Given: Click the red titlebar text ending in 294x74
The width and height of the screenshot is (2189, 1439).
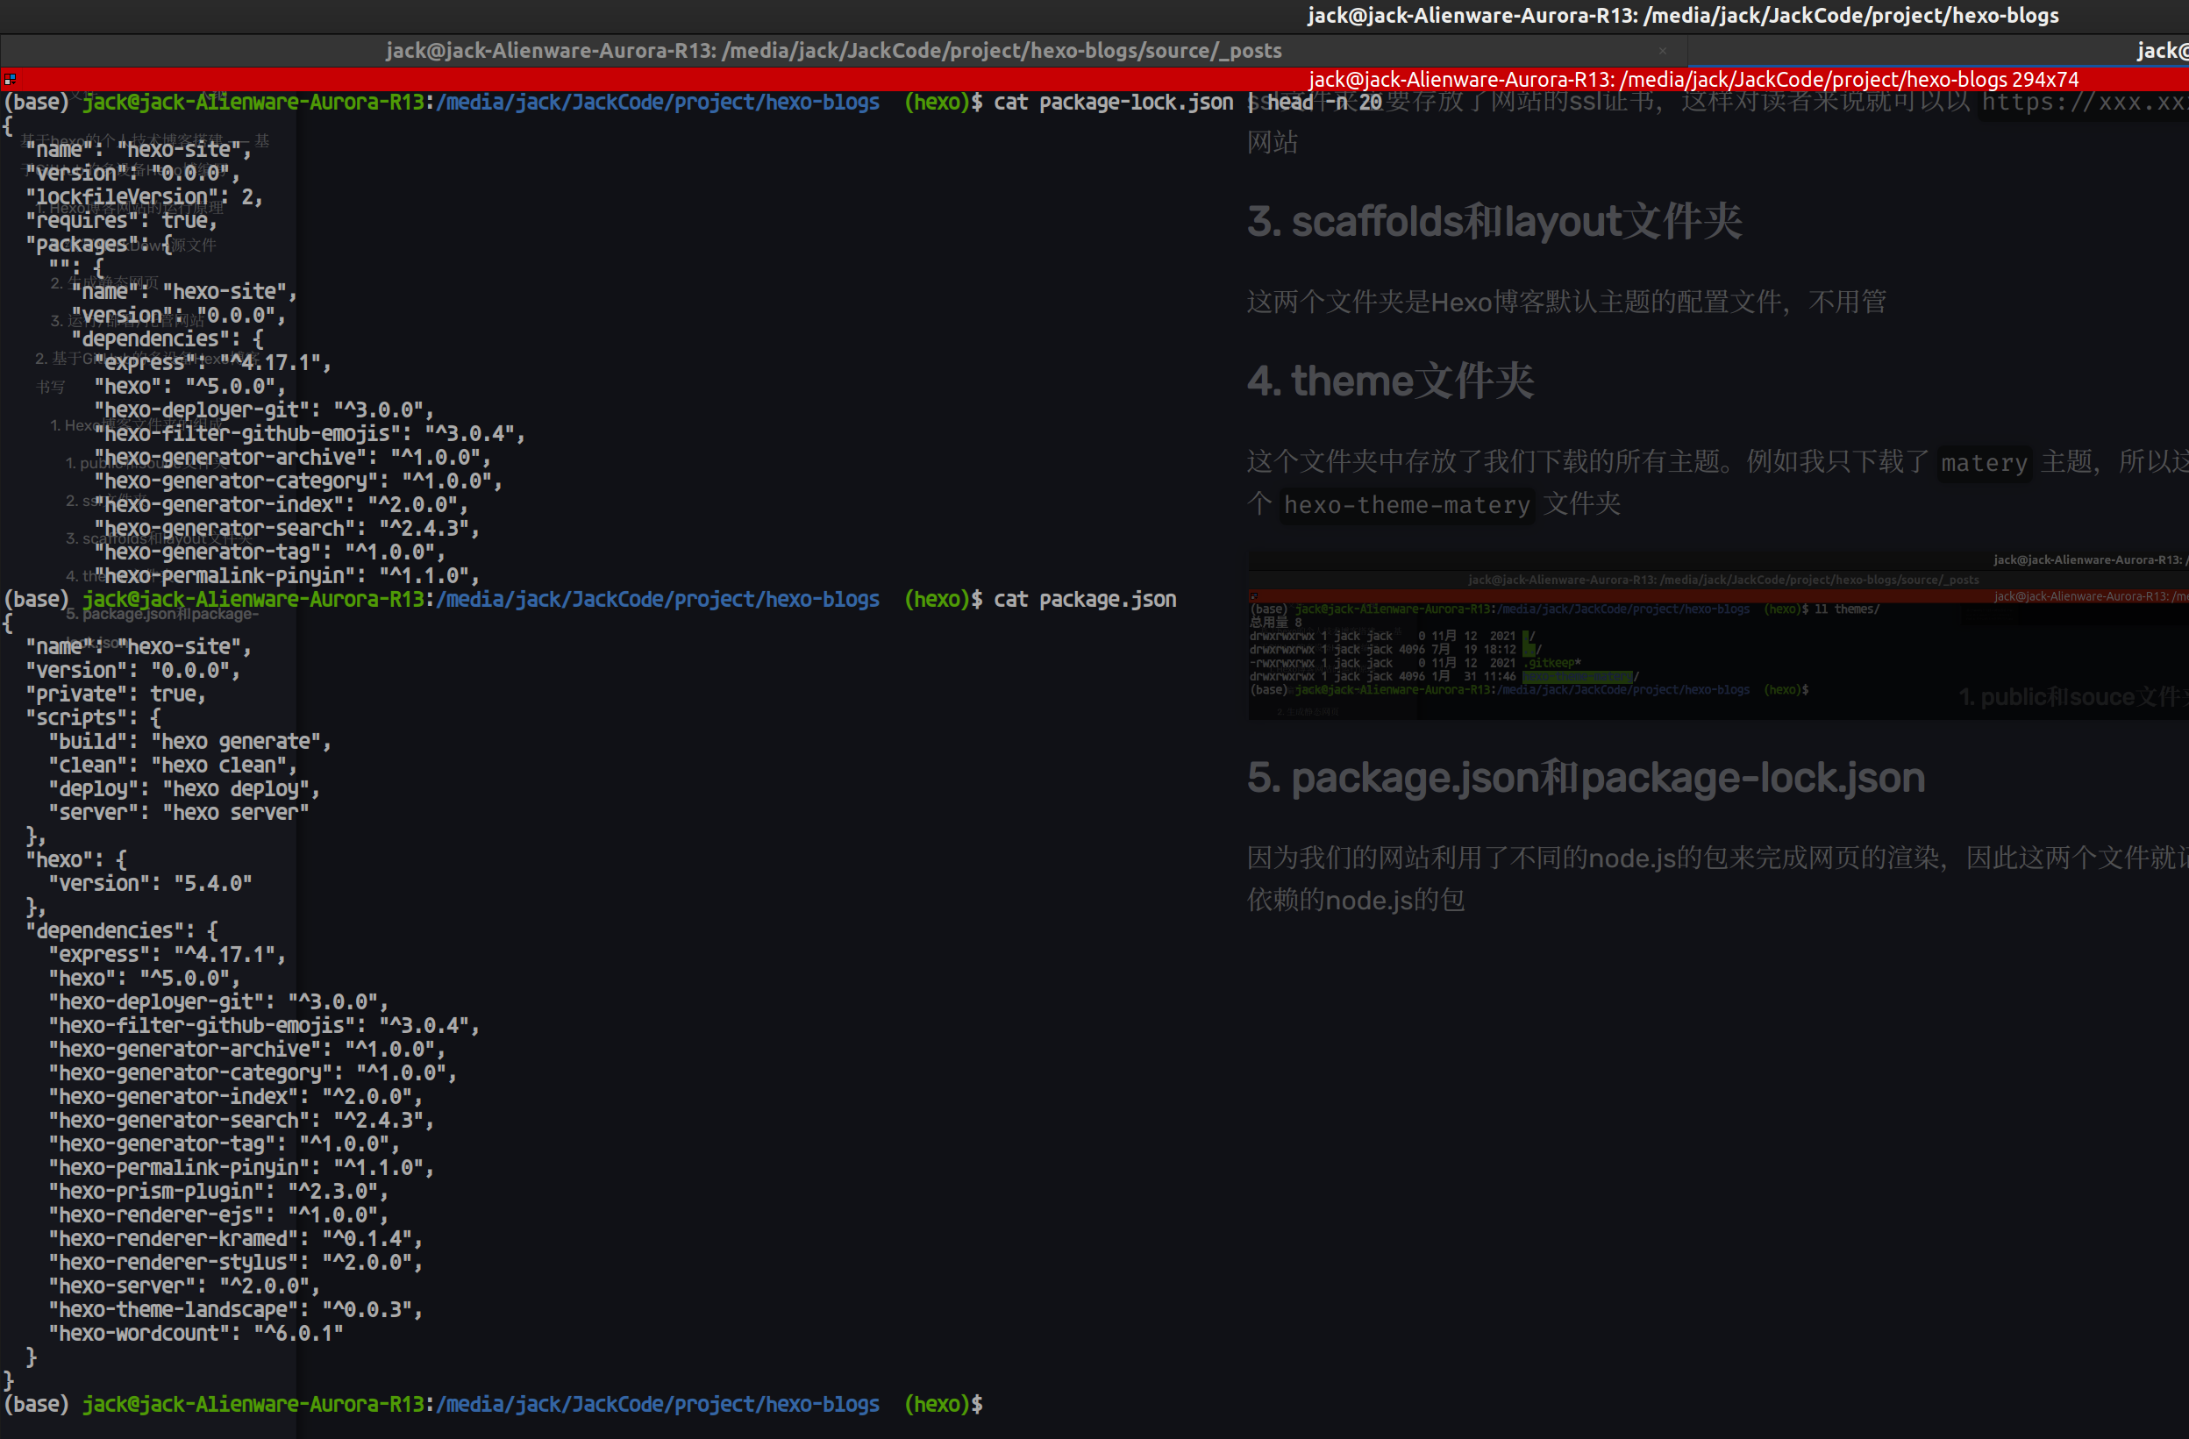Looking at the screenshot, I should click(1693, 80).
